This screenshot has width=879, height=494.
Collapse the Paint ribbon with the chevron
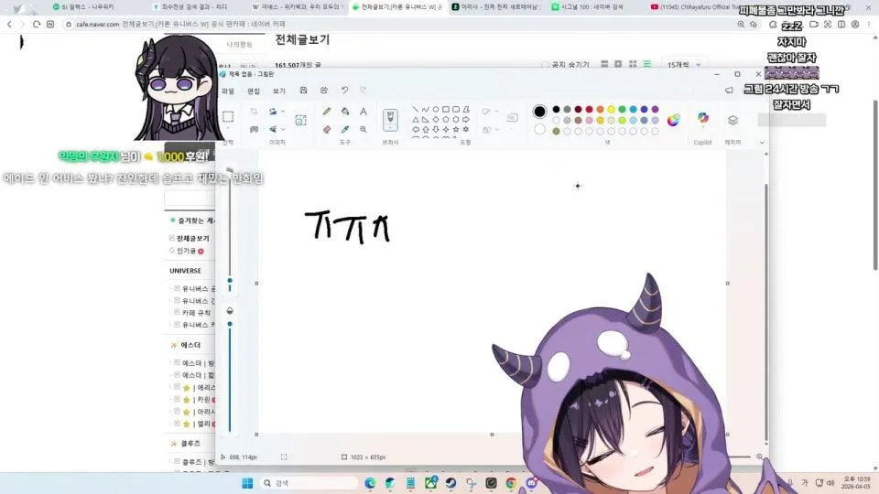(761, 143)
